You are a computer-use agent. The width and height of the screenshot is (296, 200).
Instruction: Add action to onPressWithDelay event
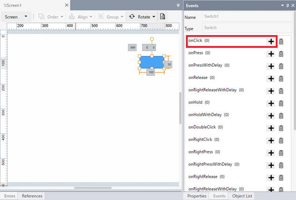pos(271,66)
